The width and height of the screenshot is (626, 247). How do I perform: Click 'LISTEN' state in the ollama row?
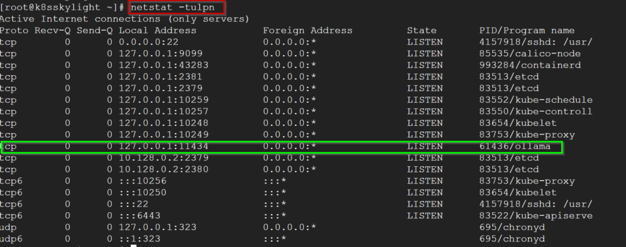coord(425,147)
